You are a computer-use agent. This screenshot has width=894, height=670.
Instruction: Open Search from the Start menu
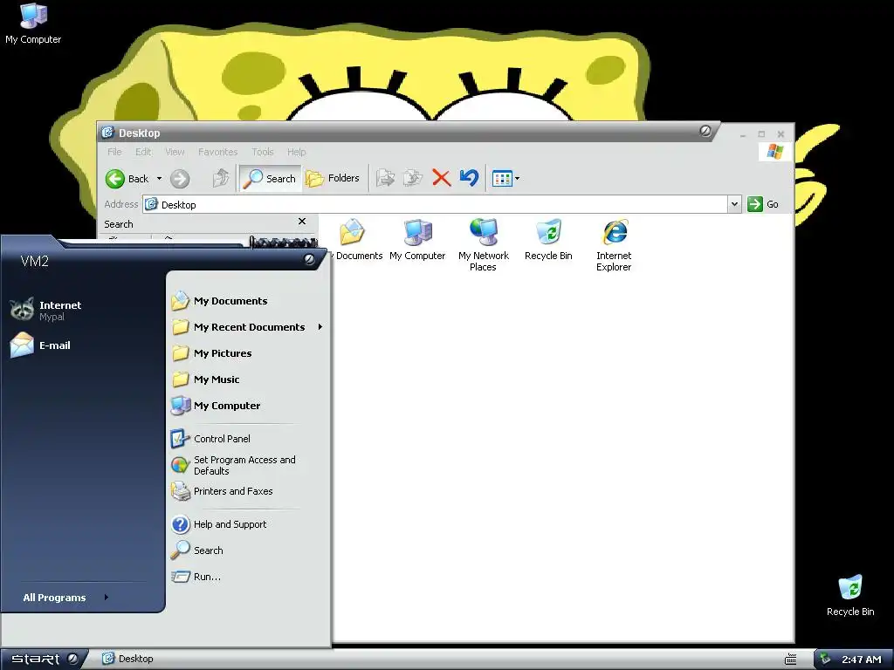coord(197,550)
